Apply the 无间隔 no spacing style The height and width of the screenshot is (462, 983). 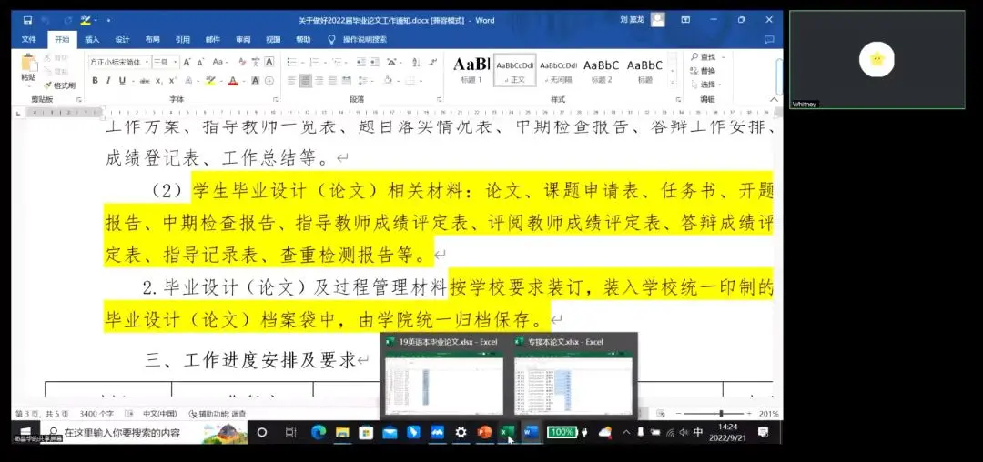pos(558,70)
